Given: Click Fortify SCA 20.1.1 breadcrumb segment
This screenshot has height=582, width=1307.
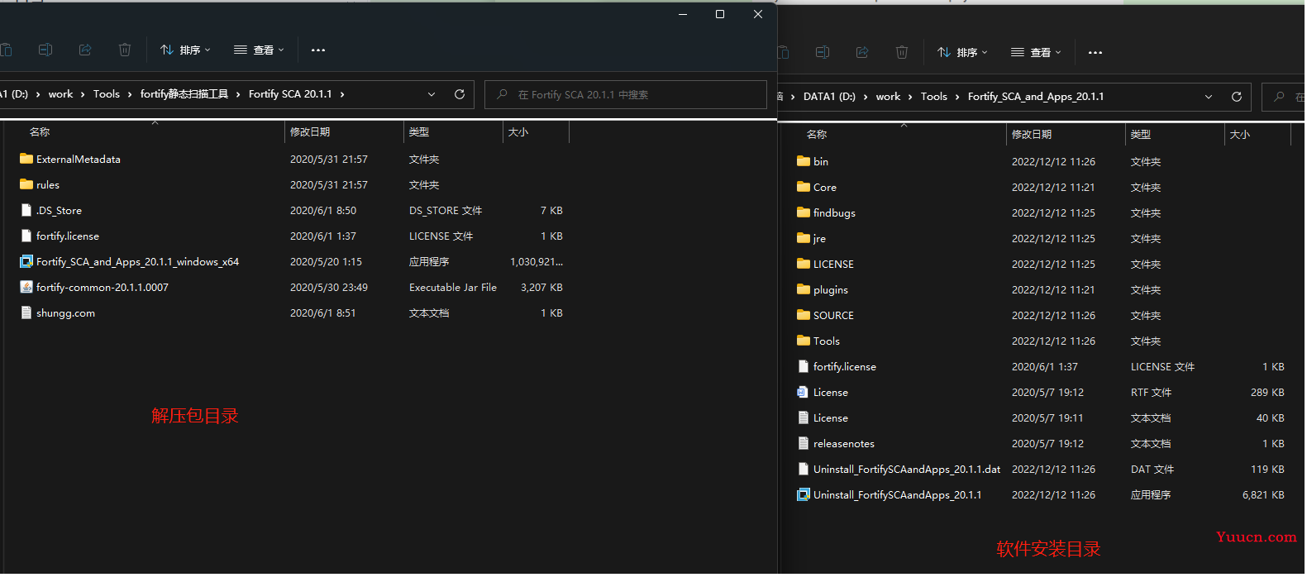Looking at the screenshot, I should tap(290, 94).
